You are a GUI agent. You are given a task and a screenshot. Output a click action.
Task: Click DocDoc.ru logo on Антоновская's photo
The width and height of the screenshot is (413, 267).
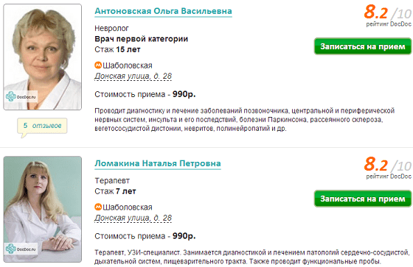[21, 96]
